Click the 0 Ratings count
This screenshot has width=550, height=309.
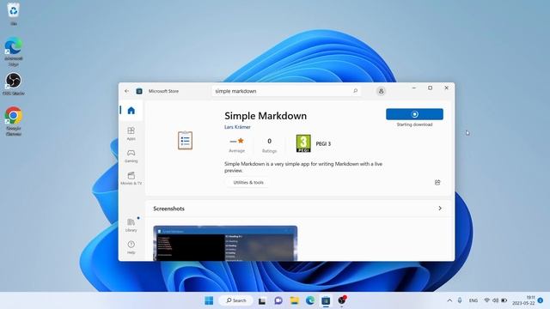click(269, 145)
